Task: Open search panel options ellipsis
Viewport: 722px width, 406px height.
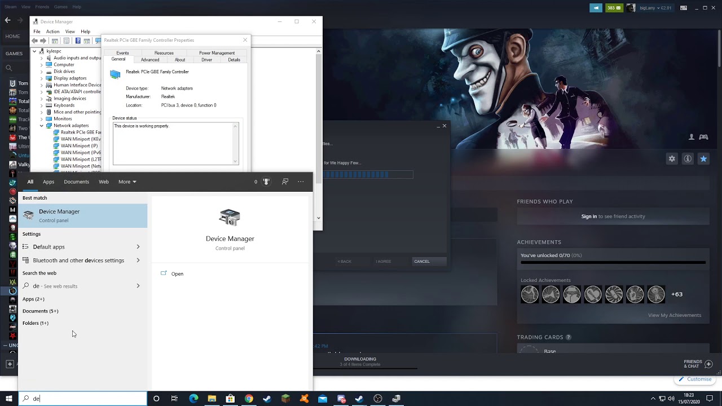Action: pyautogui.click(x=301, y=182)
